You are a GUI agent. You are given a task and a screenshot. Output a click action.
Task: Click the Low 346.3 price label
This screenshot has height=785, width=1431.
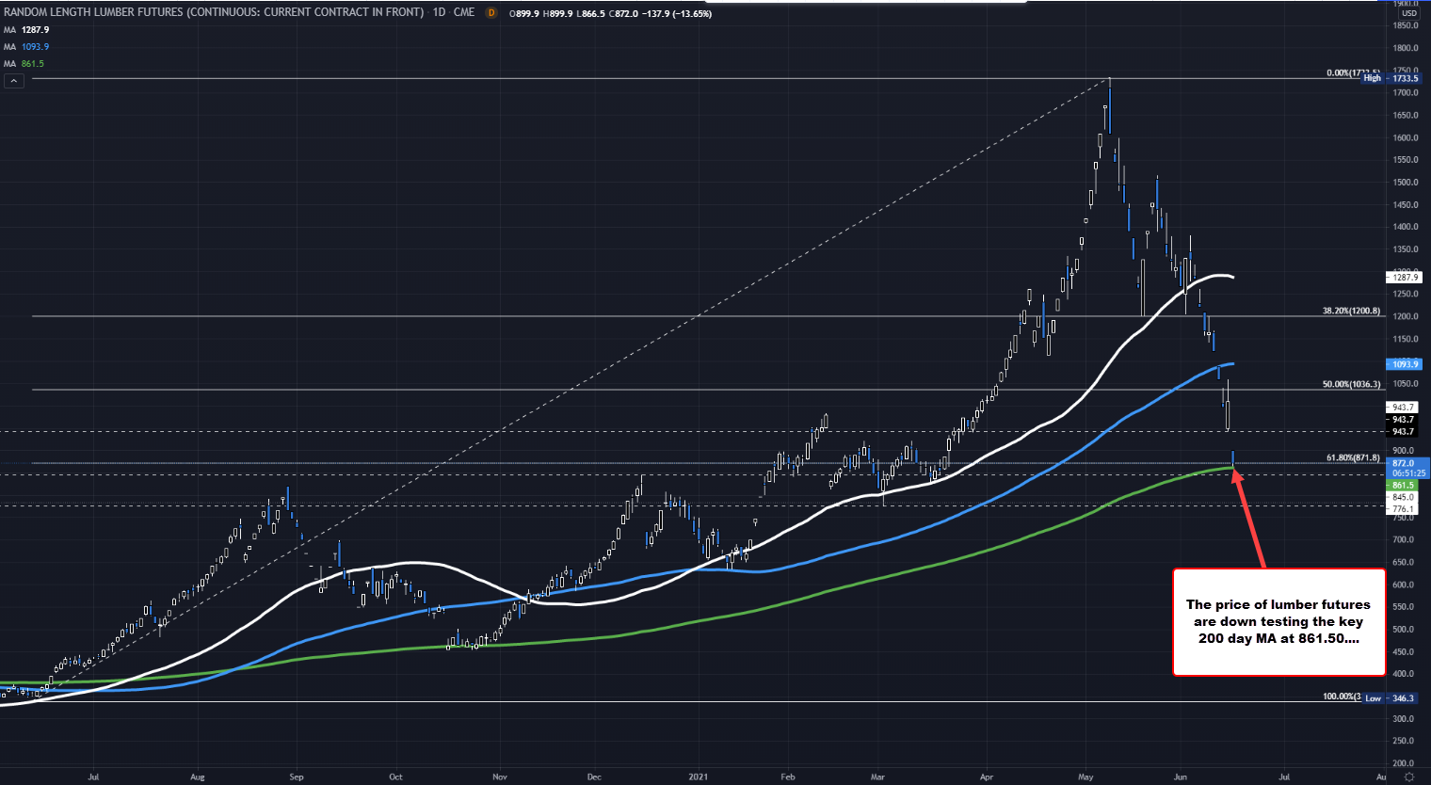pos(1403,698)
